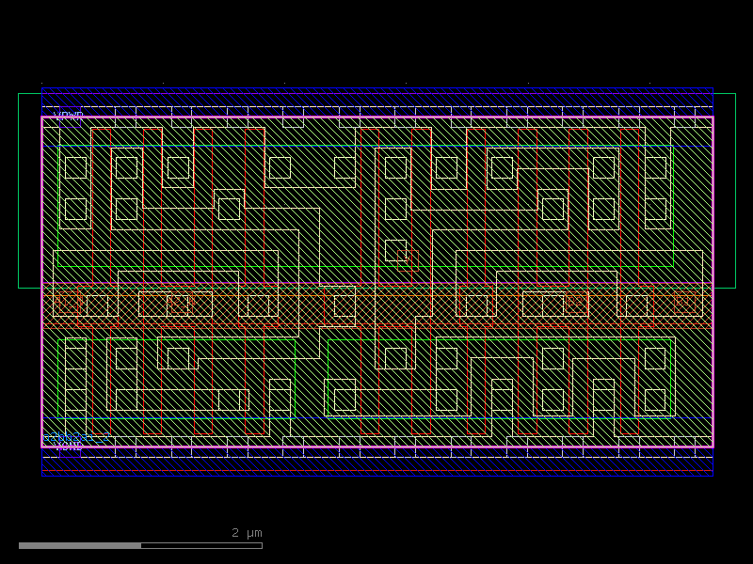Image resolution: width=753 pixels, height=564 pixels.
Task: Select the VGND label at bottom-left
Action: [68, 447]
